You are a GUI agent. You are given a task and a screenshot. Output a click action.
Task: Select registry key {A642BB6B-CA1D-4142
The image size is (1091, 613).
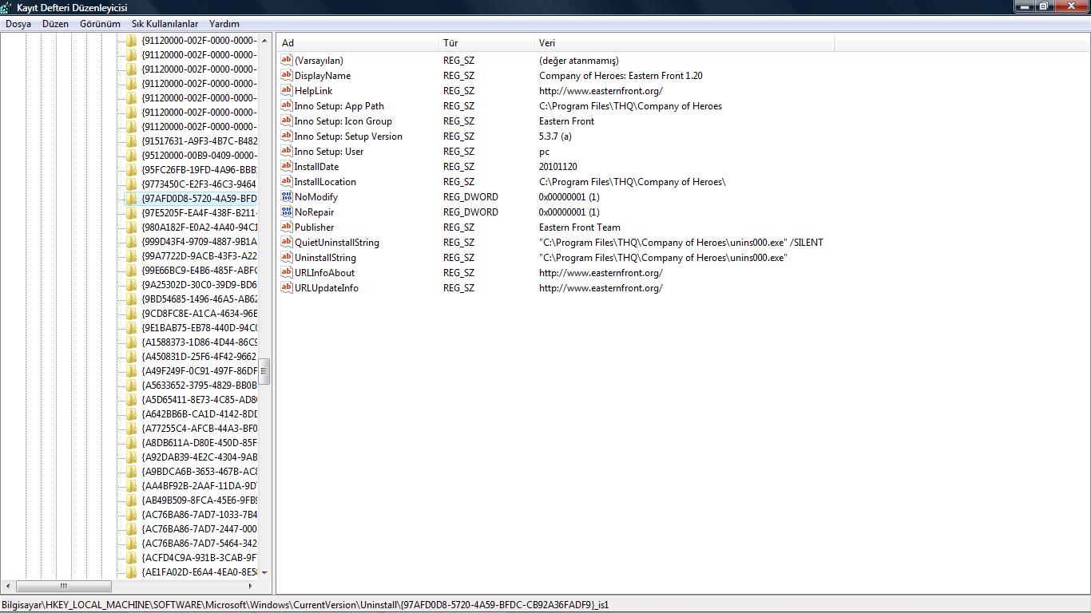point(199,413)
